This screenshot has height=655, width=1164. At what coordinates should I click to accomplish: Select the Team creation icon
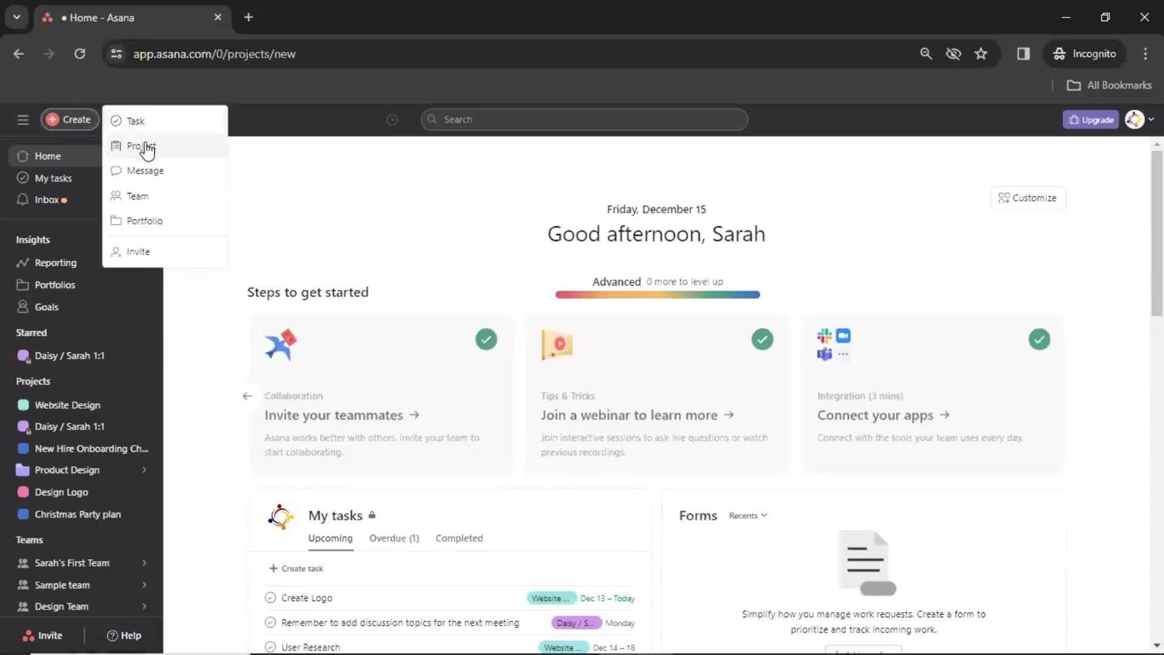(116, 195)
